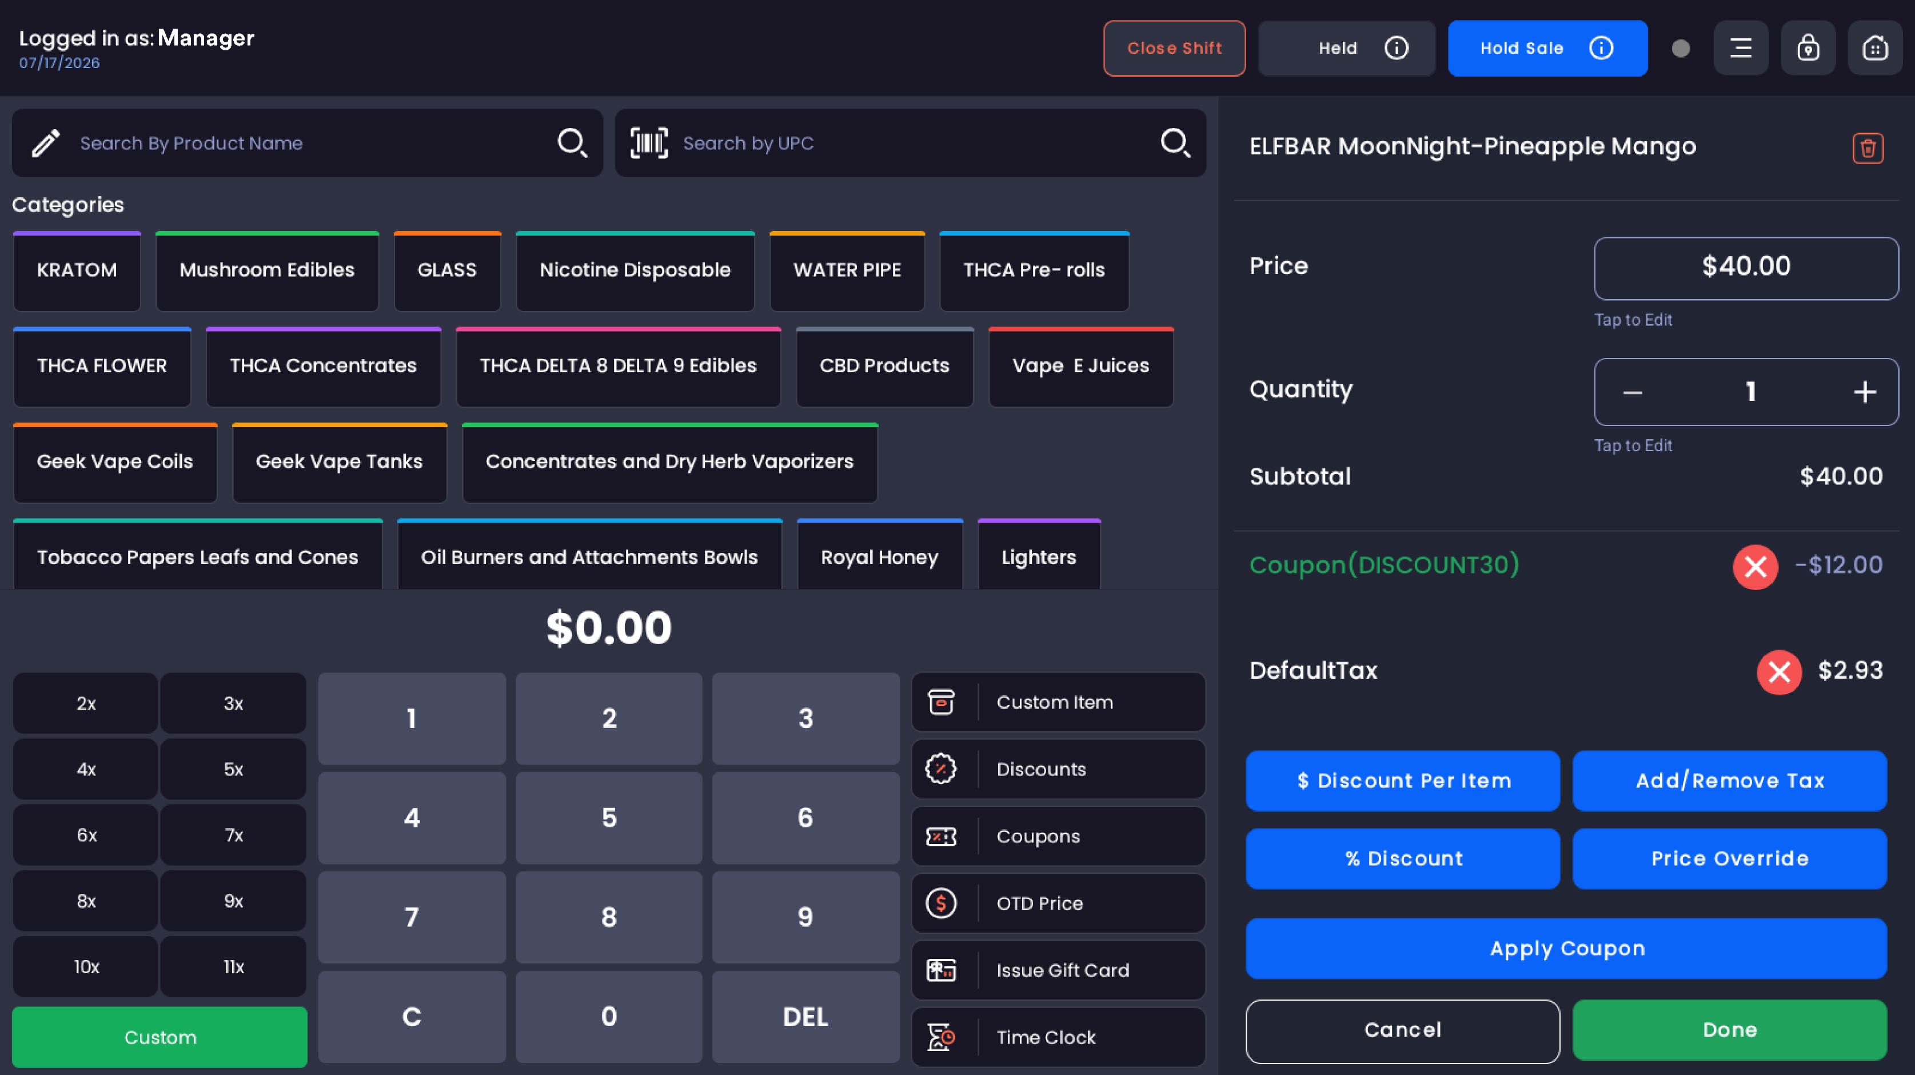
Task: Click the 2x quantity multiplier
Action: click(86, 703)
